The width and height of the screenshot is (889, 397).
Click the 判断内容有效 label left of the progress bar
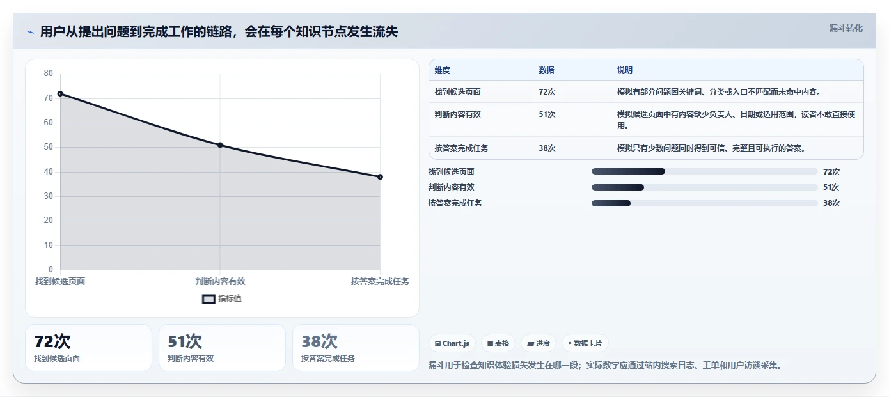pyautogui.click(x=451, y=187)
